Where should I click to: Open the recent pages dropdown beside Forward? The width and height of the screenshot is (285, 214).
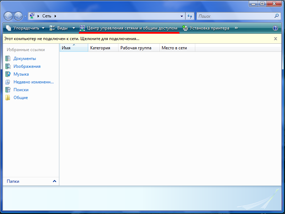[25, 16]
